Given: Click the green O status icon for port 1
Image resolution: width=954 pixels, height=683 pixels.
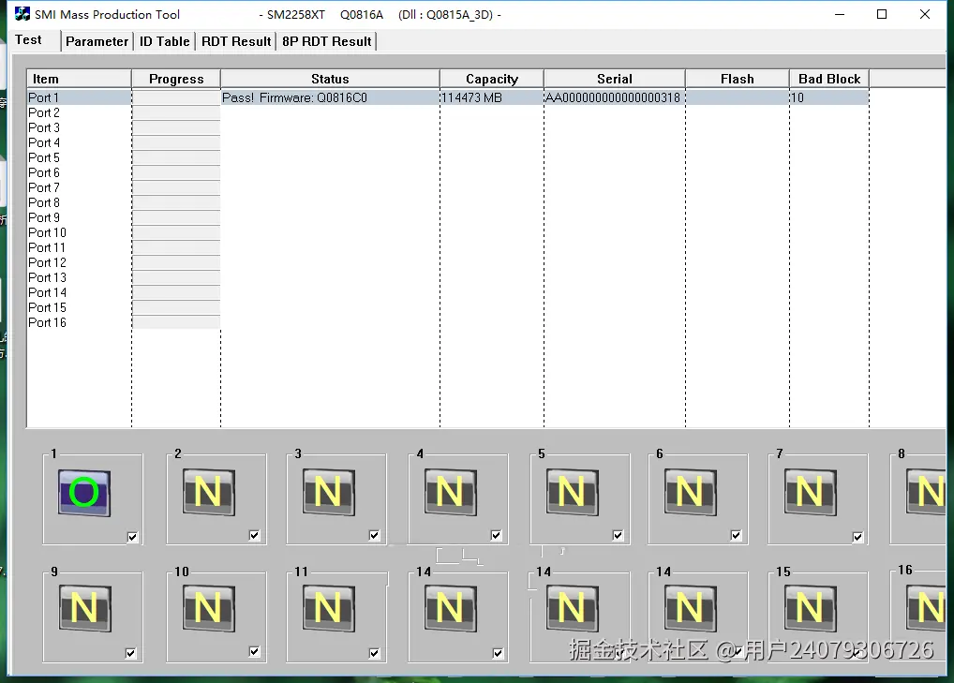Looking at the screenshot, I should pos(84,493).
